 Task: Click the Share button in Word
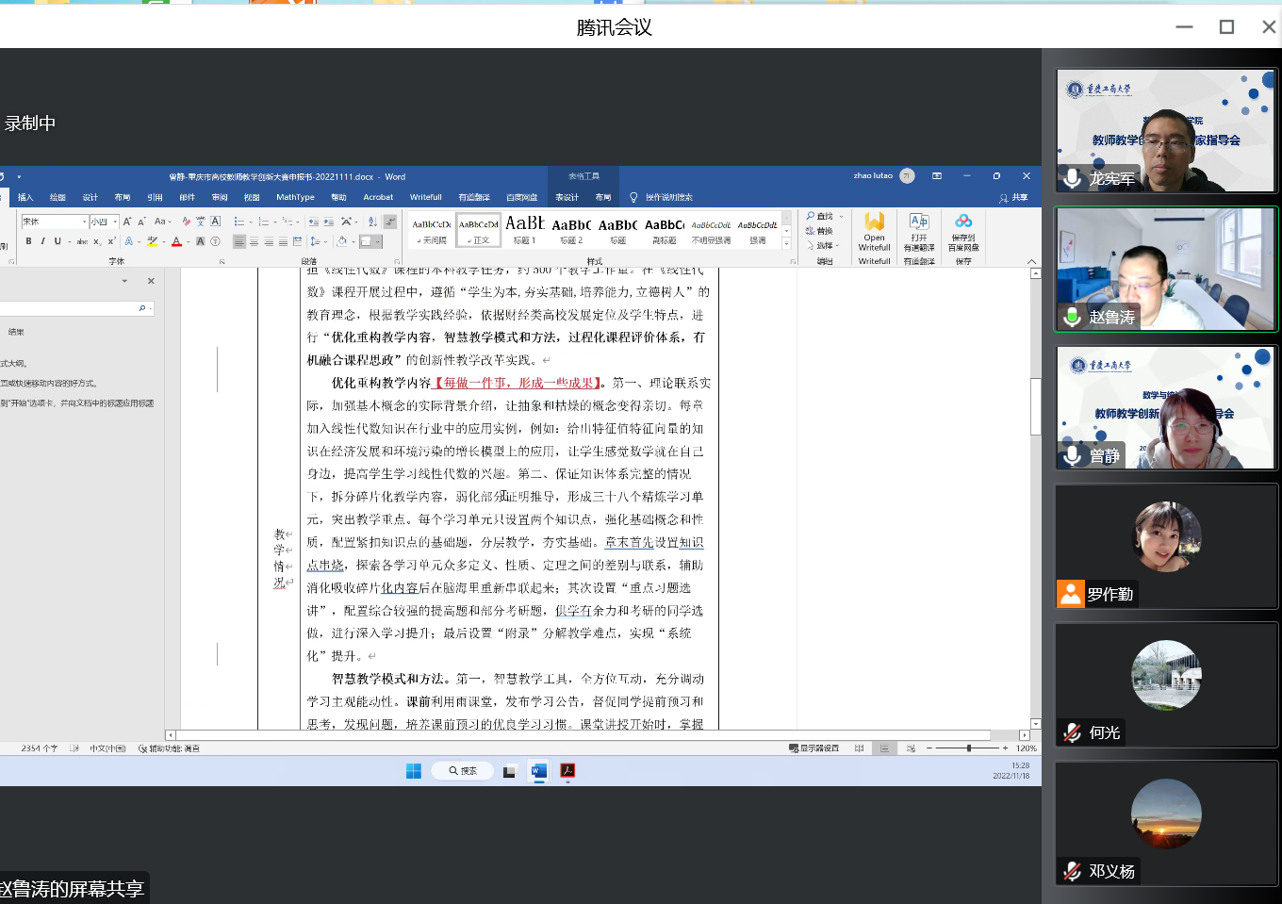pos(1013,197)
